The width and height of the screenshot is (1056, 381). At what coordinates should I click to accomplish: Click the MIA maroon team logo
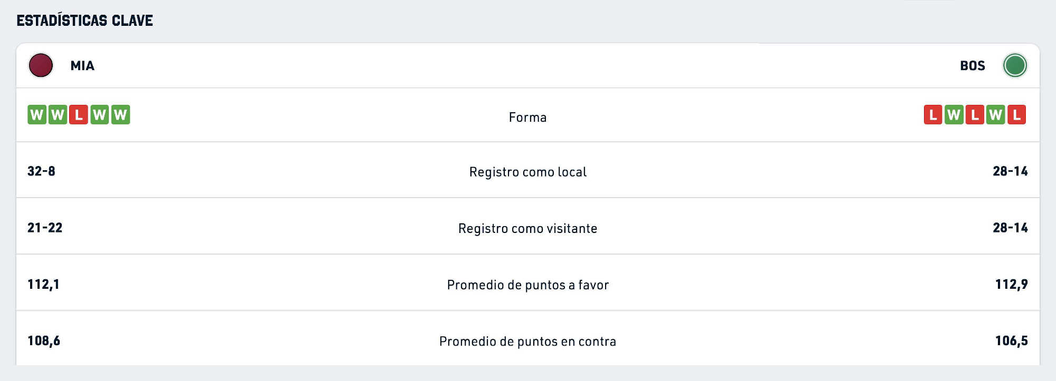[x=41, y=66]
